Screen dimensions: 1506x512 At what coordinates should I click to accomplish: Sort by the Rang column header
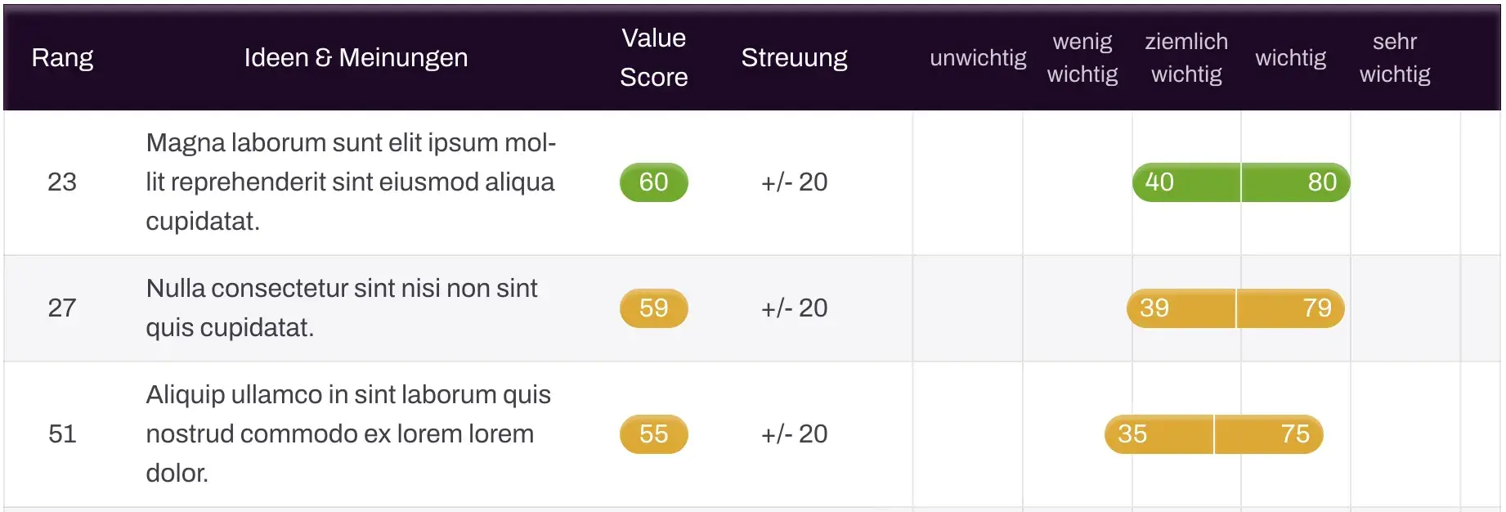click(x=62, y=58)
